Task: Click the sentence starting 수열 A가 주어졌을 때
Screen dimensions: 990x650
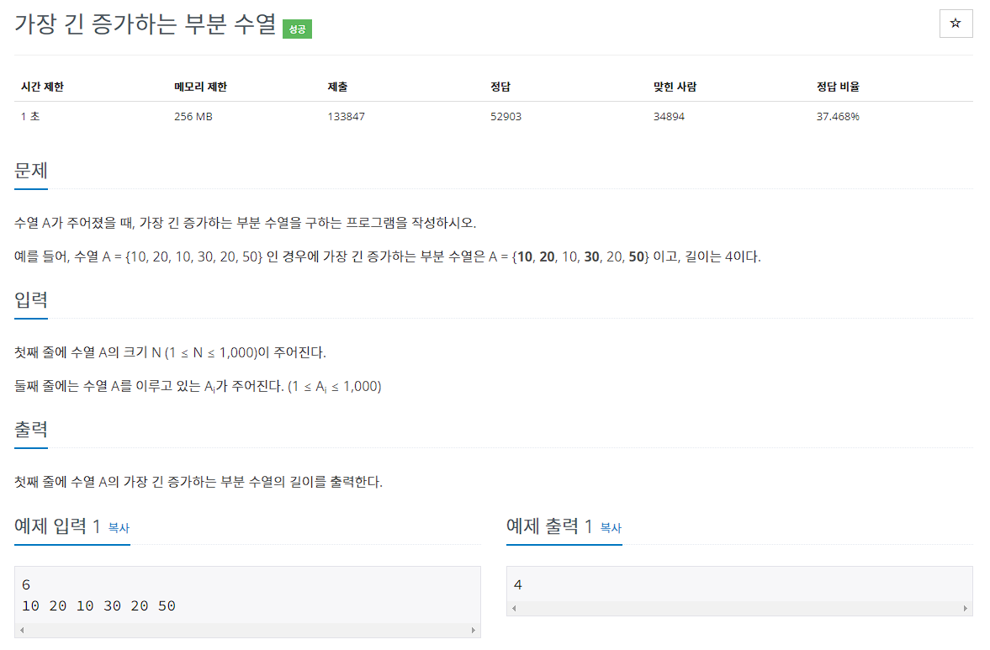Action: click(x=245, y=223)
